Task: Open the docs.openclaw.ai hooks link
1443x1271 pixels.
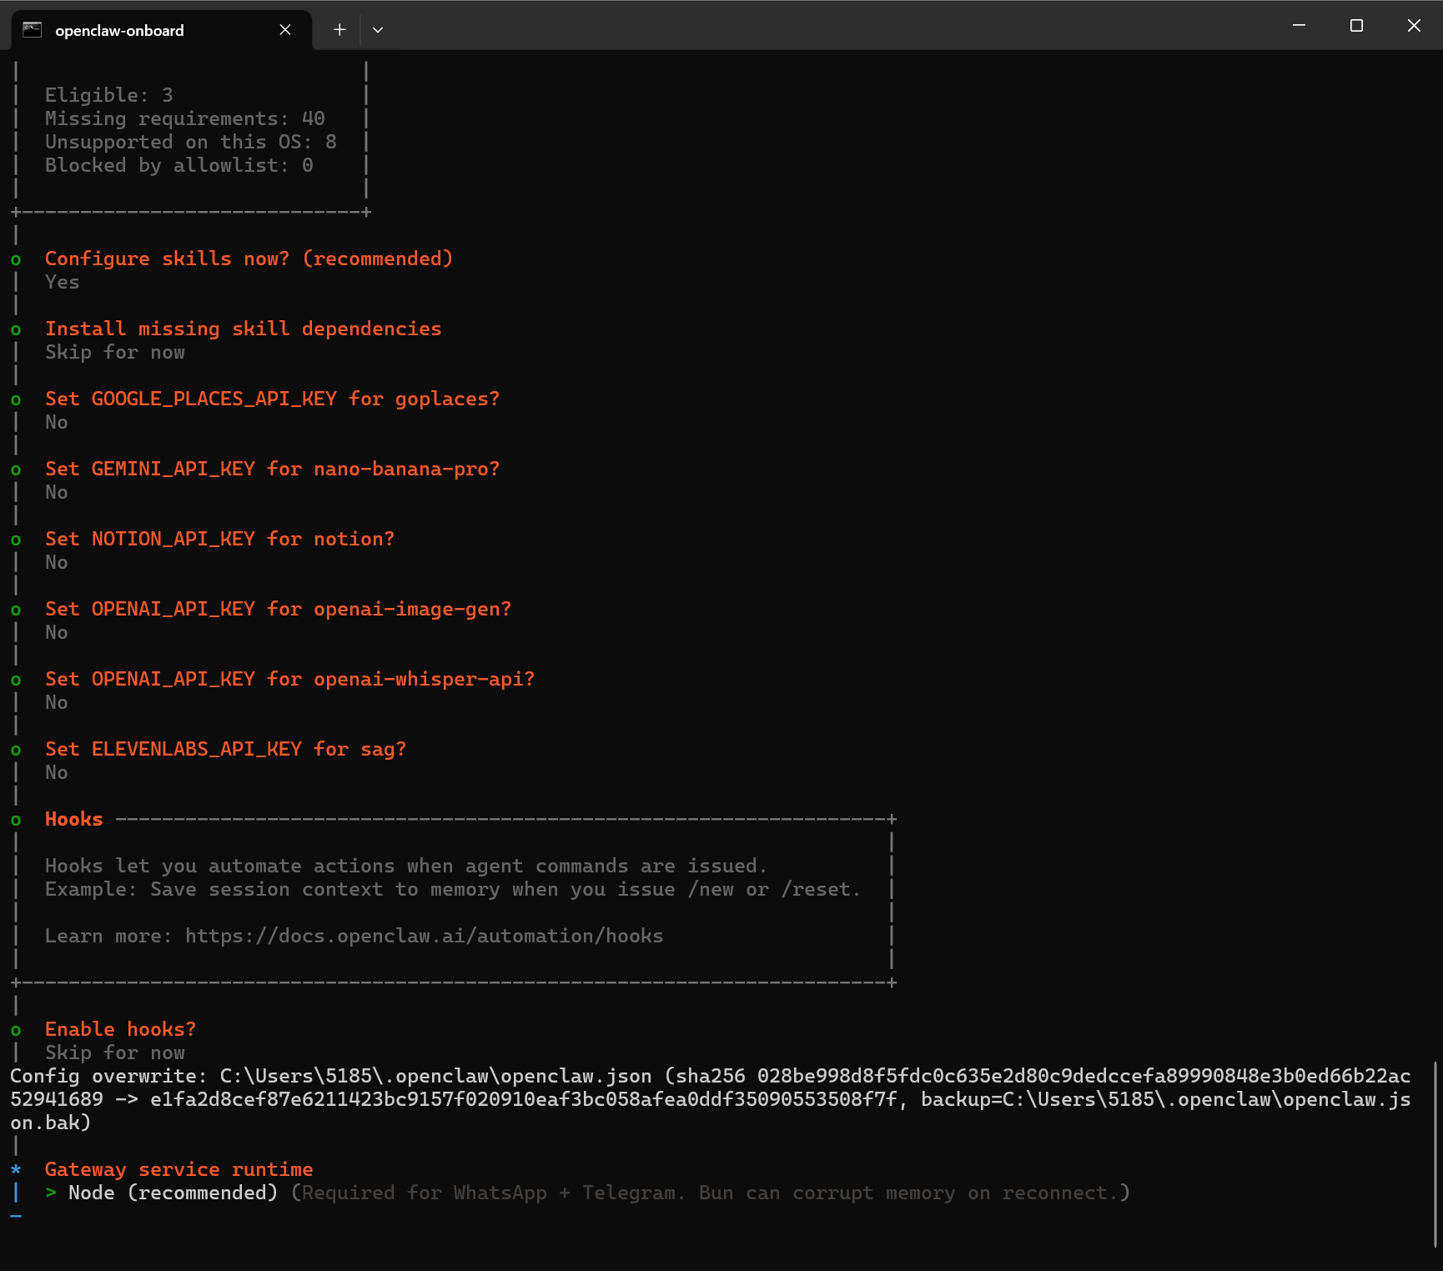Action: pyautogui.click(x=424, y=936)
